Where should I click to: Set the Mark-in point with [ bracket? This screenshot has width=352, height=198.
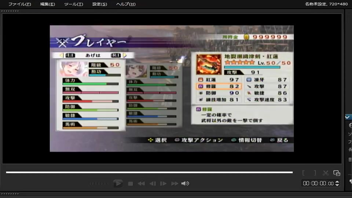coord(304,173)
